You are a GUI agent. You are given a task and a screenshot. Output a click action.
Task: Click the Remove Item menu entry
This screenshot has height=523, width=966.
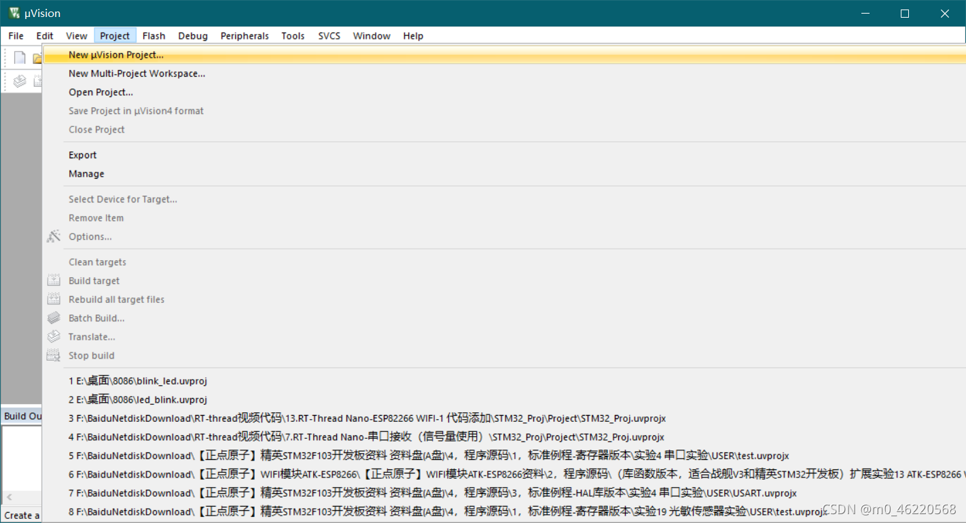504,218
